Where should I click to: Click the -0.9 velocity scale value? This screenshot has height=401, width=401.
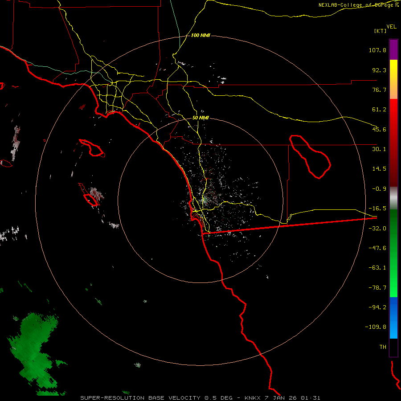(x=379, y=189)
